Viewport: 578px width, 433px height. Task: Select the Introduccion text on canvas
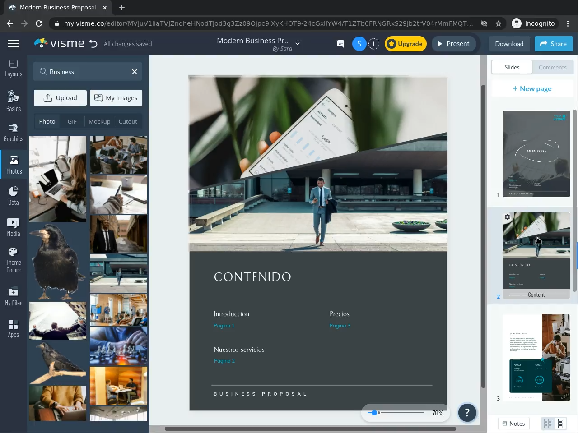232,314
